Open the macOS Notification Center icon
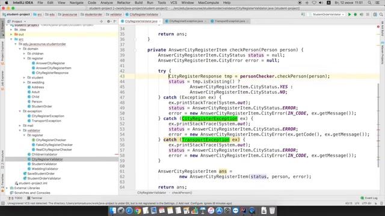Screen dimensions: 385x216 point(377,2)
